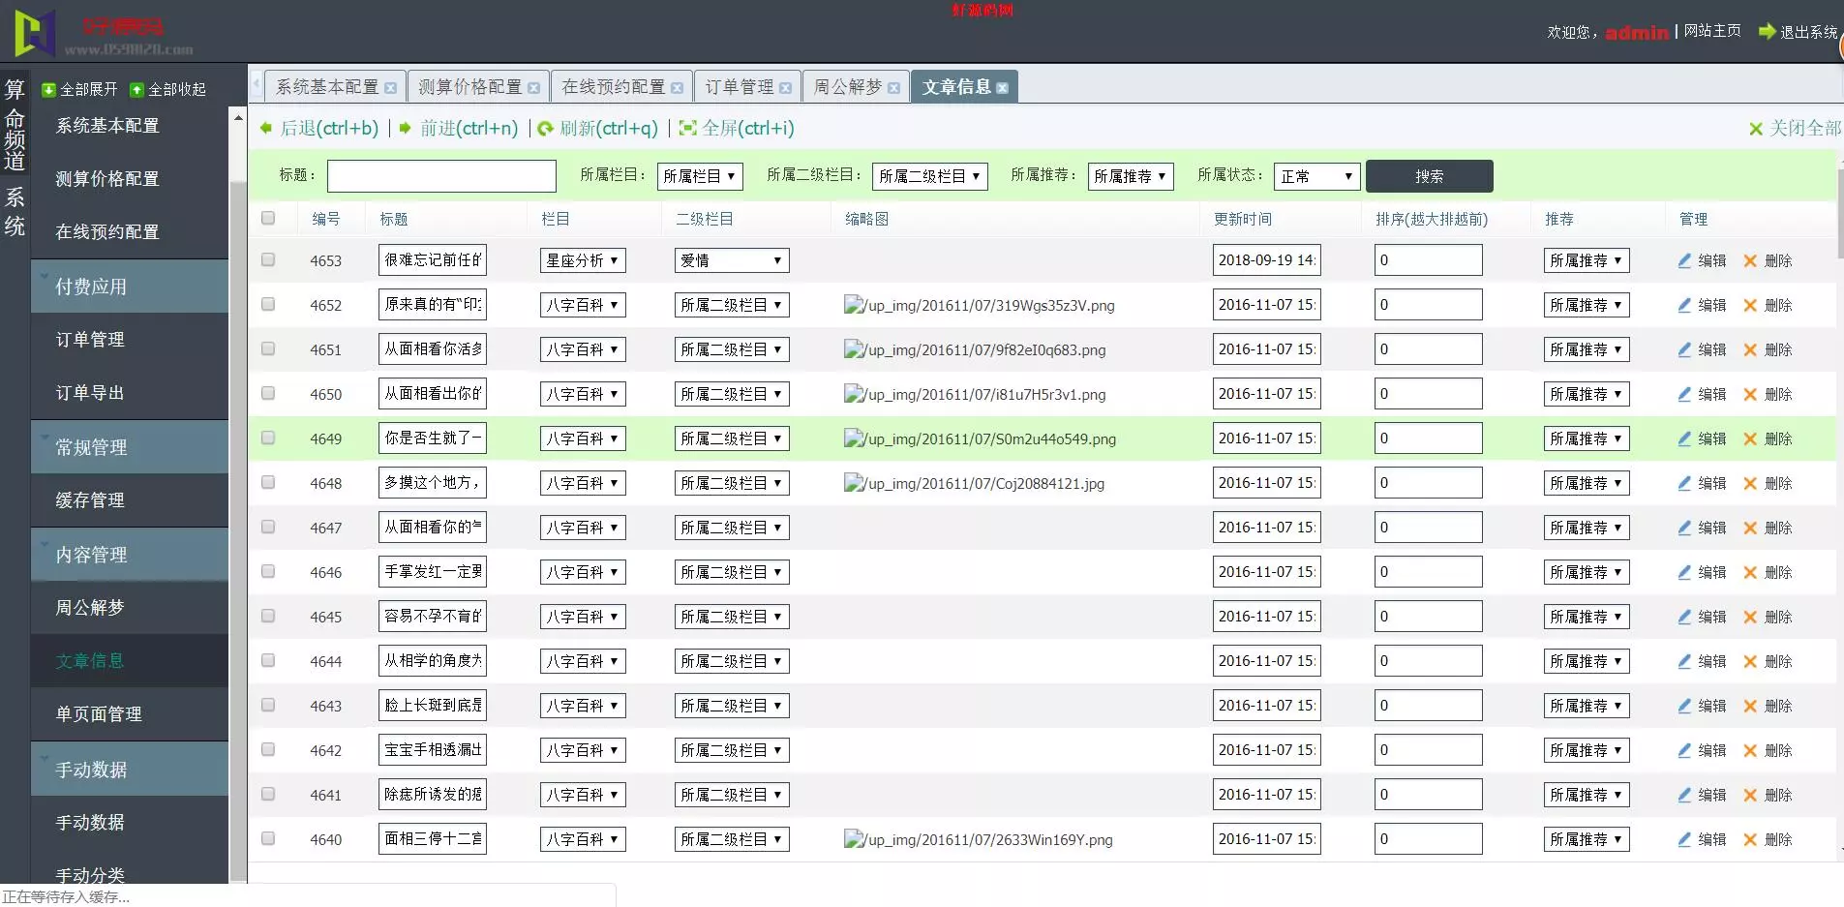This screenshot has height=907, width=1844.
Task: Close the 订单管理 tab
Action: point(785,88)
